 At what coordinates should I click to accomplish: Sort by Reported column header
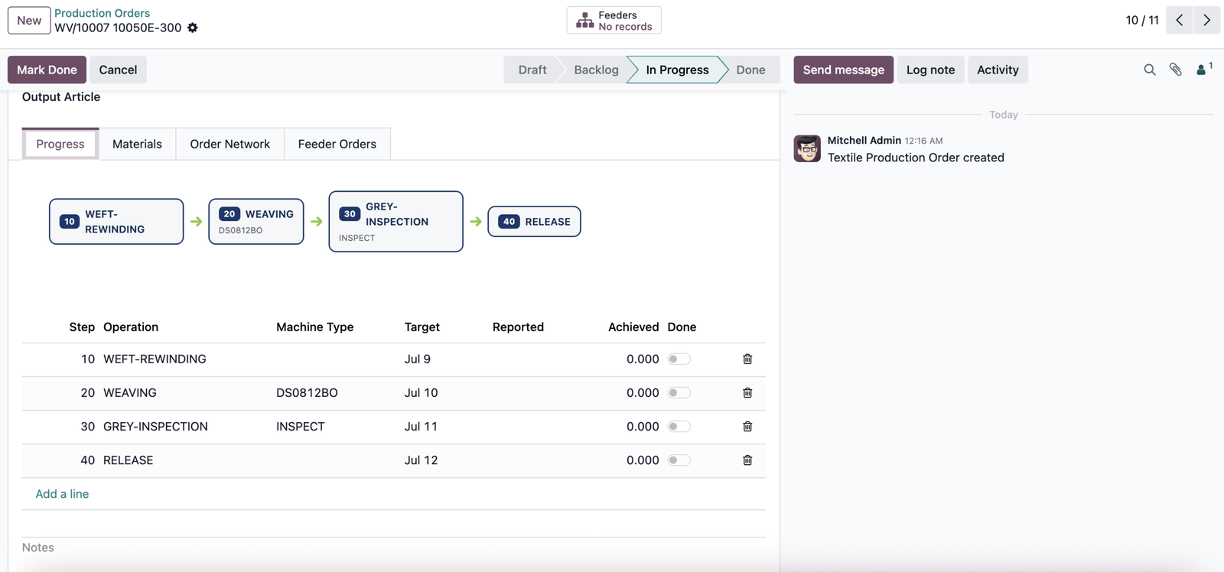[518, 327]
